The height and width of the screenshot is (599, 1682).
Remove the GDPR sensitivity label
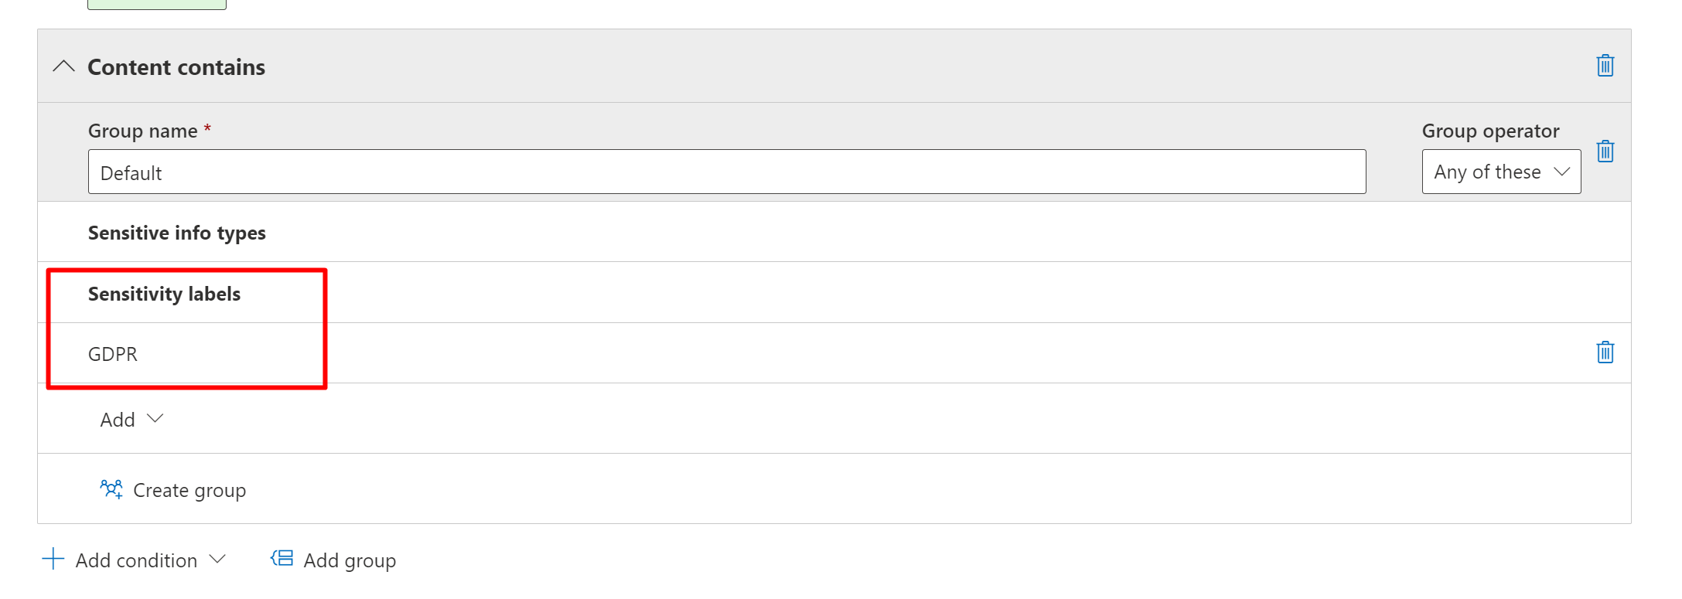[x=1605, y=352]
